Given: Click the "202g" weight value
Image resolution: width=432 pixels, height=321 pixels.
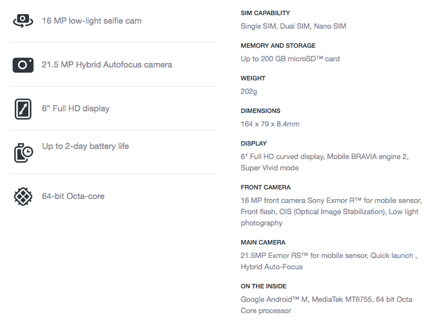Looking at the screenshot, I should (x=249, y=91).
